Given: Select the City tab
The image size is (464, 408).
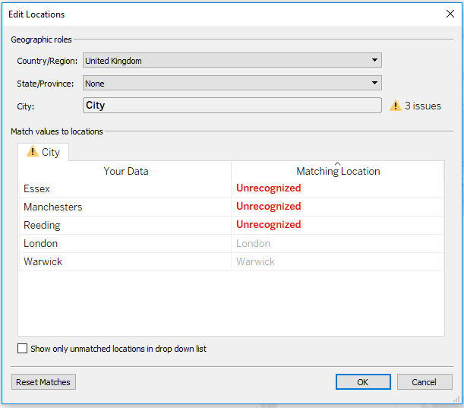Looking at the screenshot, I should tap(43, 152).
